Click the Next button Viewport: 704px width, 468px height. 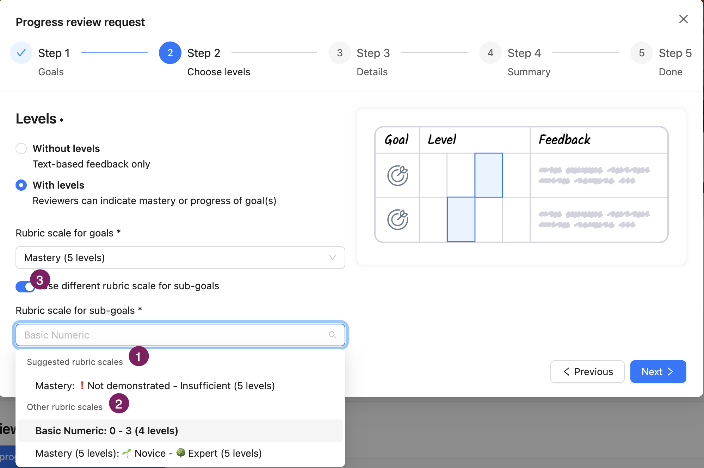coord(658,372)
